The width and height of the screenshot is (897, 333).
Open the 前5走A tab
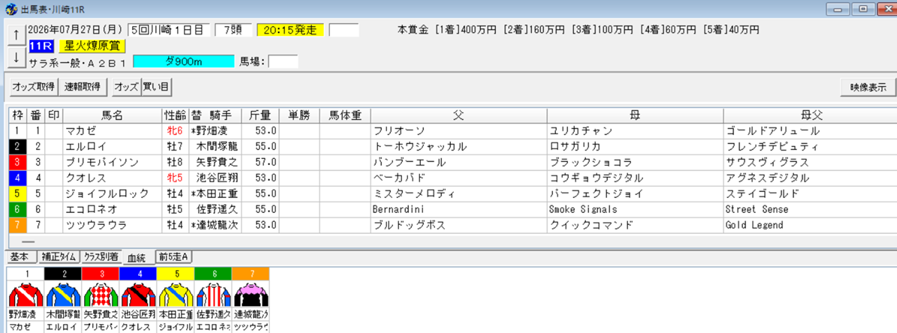174,257
